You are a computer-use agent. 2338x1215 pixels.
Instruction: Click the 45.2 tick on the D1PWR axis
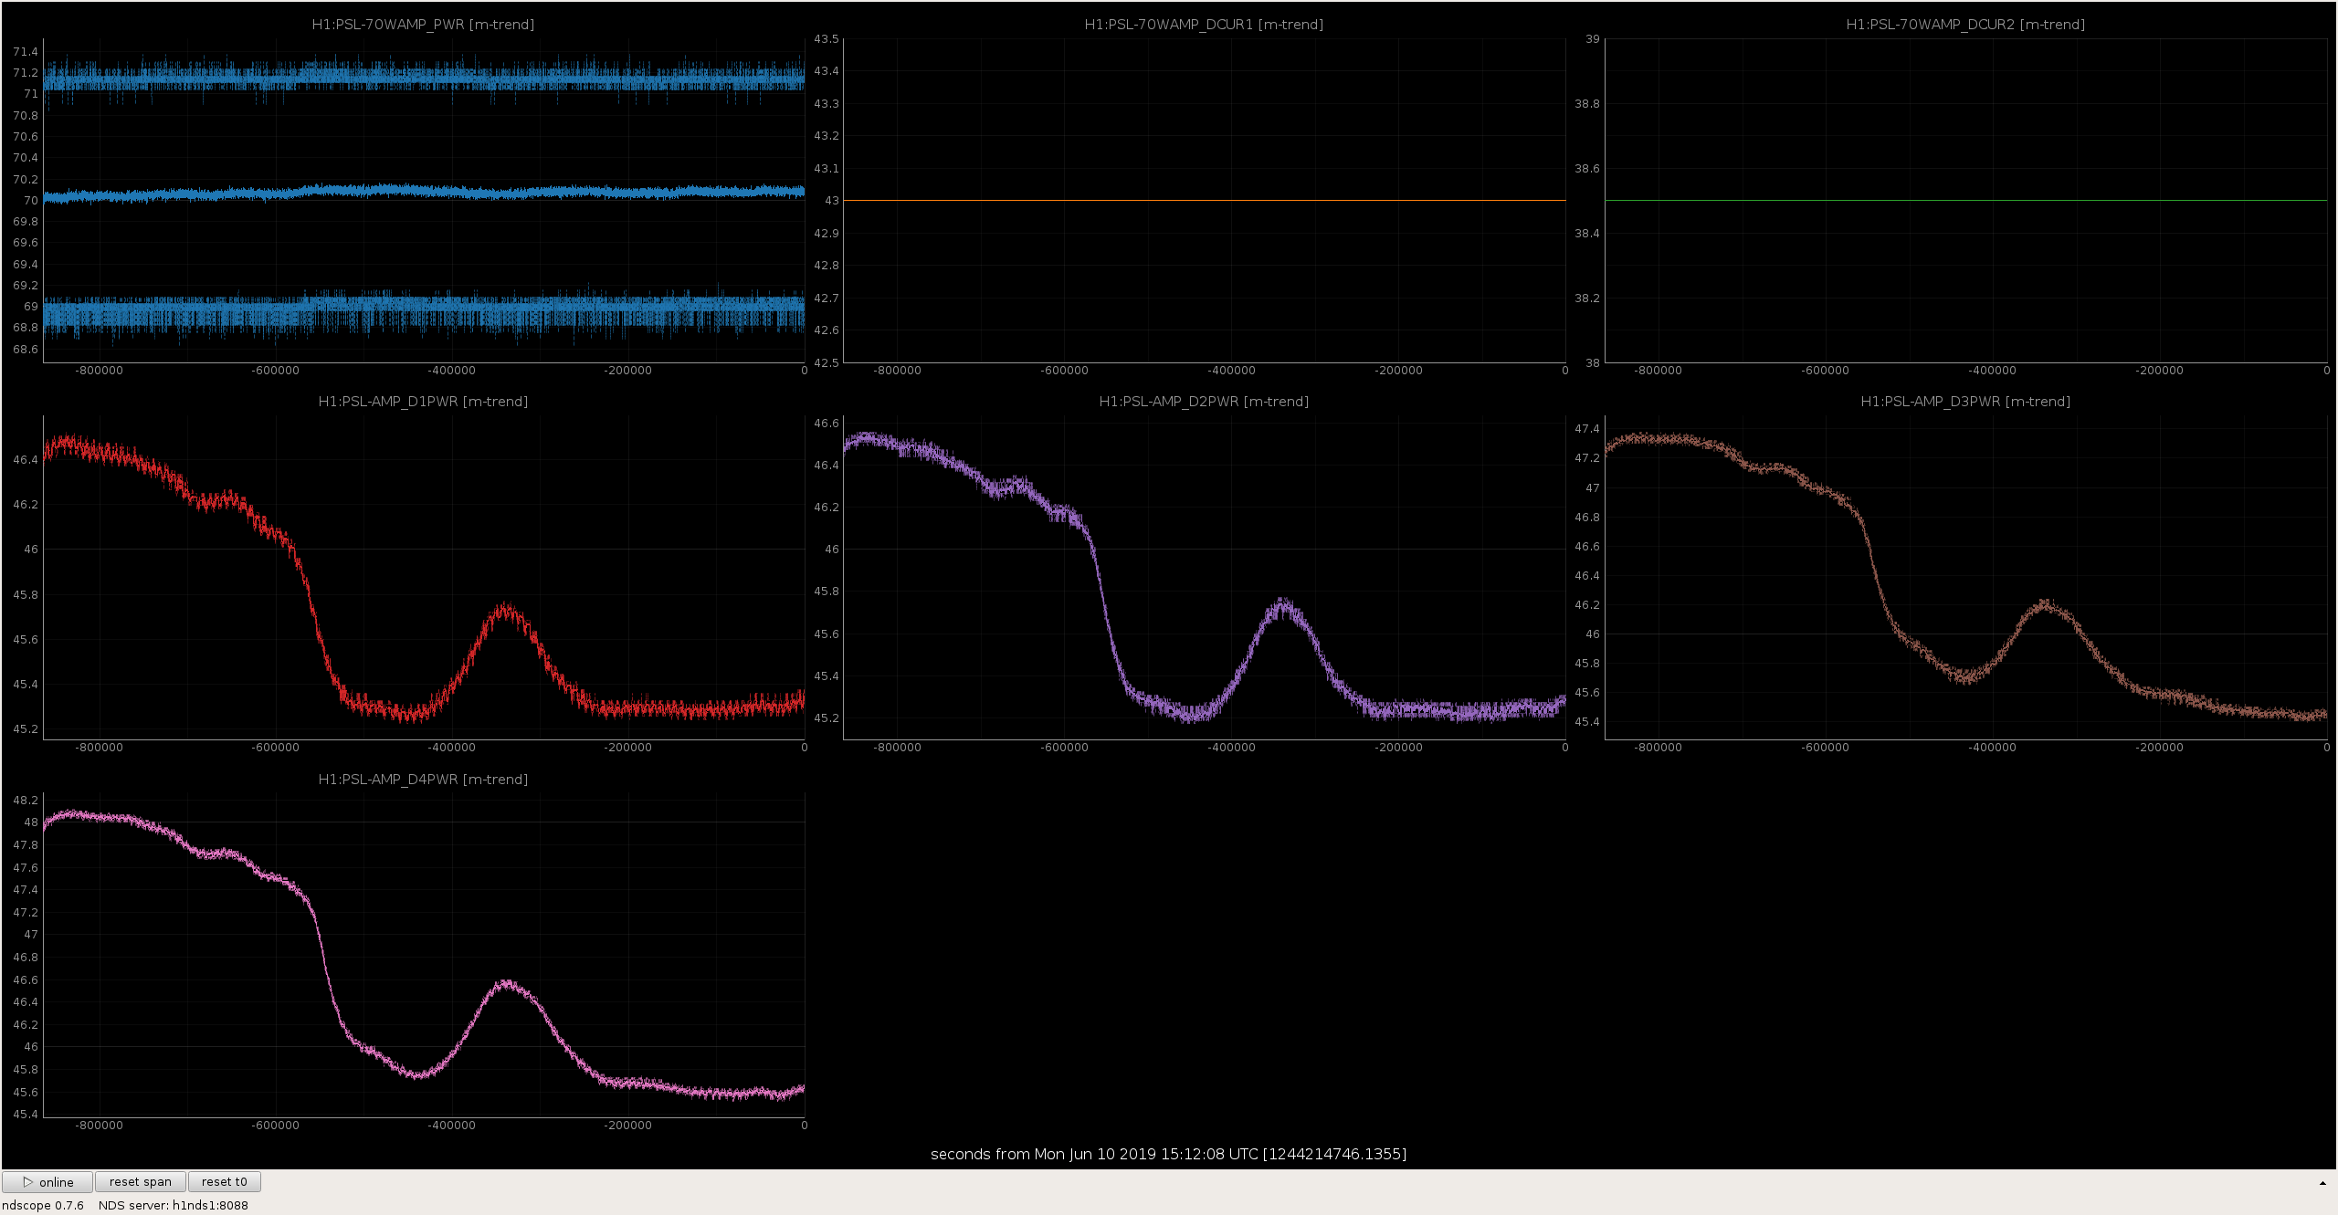click(26, 729)
